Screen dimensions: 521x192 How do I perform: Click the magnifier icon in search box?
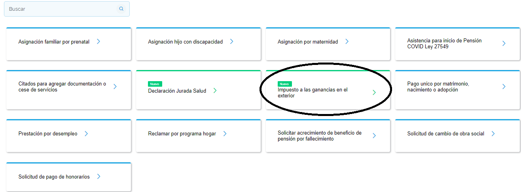[121, 9]
